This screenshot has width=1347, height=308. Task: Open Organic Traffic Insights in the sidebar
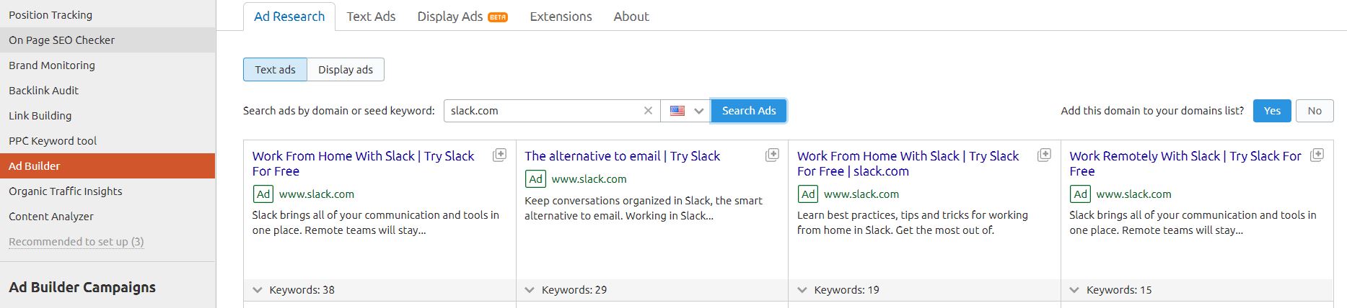(x=108, y=191)
